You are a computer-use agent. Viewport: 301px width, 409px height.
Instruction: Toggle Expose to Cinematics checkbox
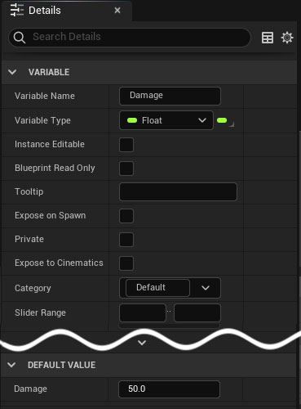[126, 263]
